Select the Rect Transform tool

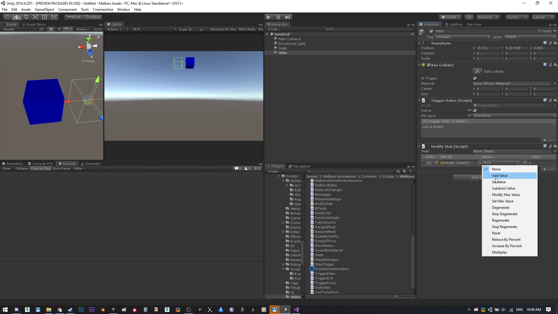pyautogui.click(x=44, y=17)
